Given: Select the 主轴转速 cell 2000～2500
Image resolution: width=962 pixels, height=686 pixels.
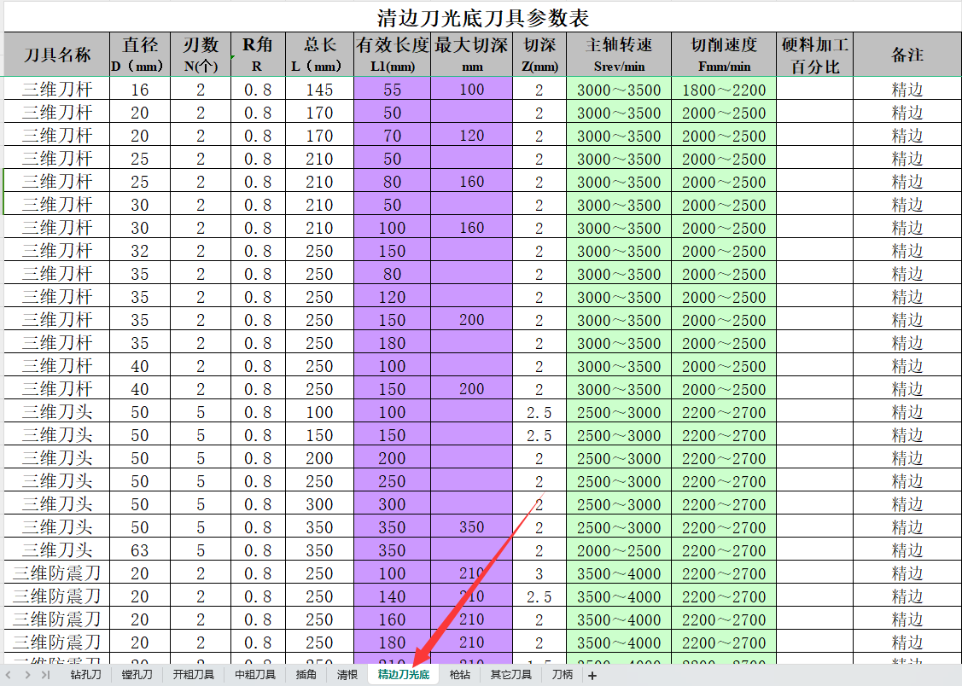Looking at the screenshot, I should [x=619, y=549].
